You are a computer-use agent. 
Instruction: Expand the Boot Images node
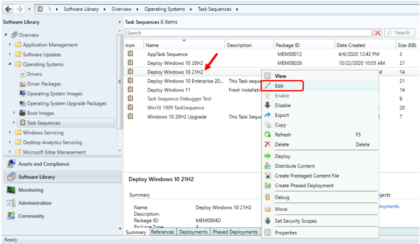click(14, 113)
